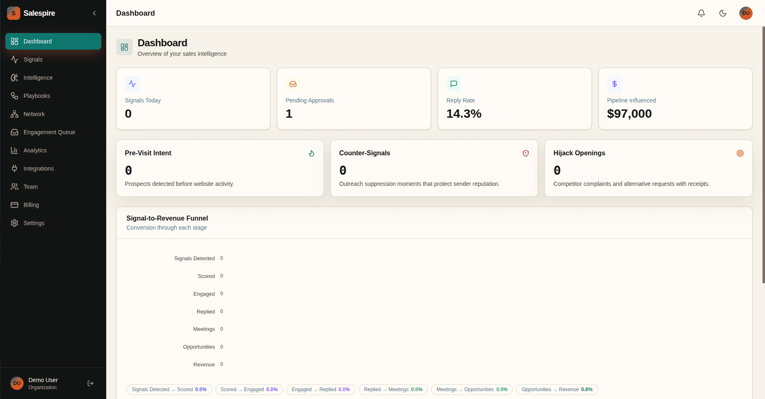Image resolution: width=765 pixels, height=399 pixels.
Task: Click the Signal-to-Revenue Funnel heading
Action: pos(167,218)
